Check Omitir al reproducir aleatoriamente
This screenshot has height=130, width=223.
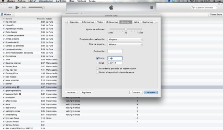pyautogui.click(x=97, y=72)
